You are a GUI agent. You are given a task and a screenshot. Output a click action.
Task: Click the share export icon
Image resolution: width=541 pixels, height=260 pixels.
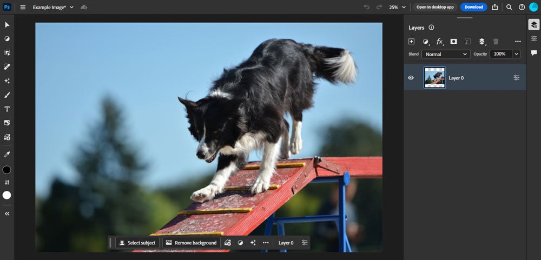(x=495, y=7)
